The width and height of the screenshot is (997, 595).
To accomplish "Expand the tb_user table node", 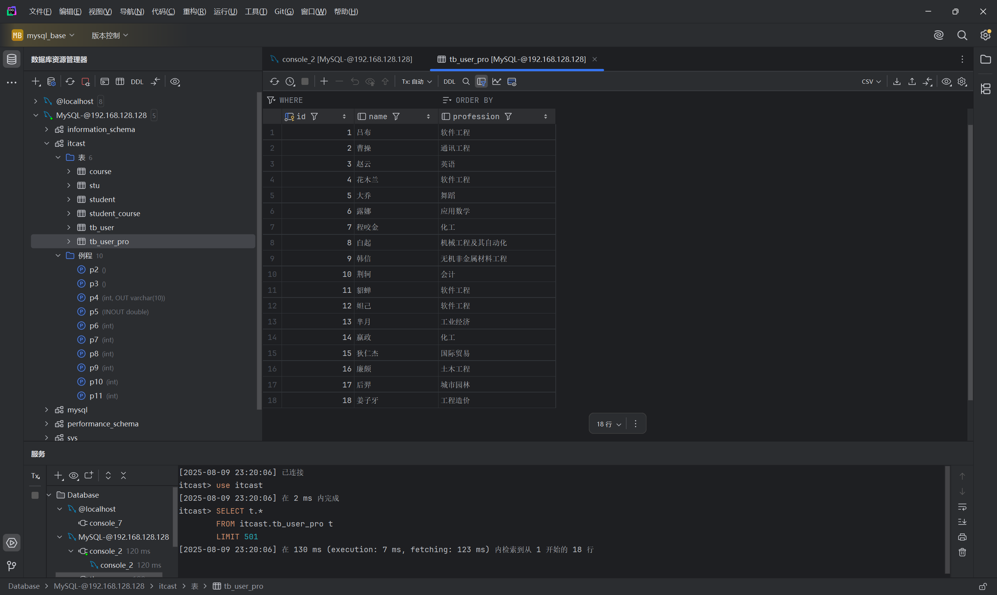I will tap(69, 227).
